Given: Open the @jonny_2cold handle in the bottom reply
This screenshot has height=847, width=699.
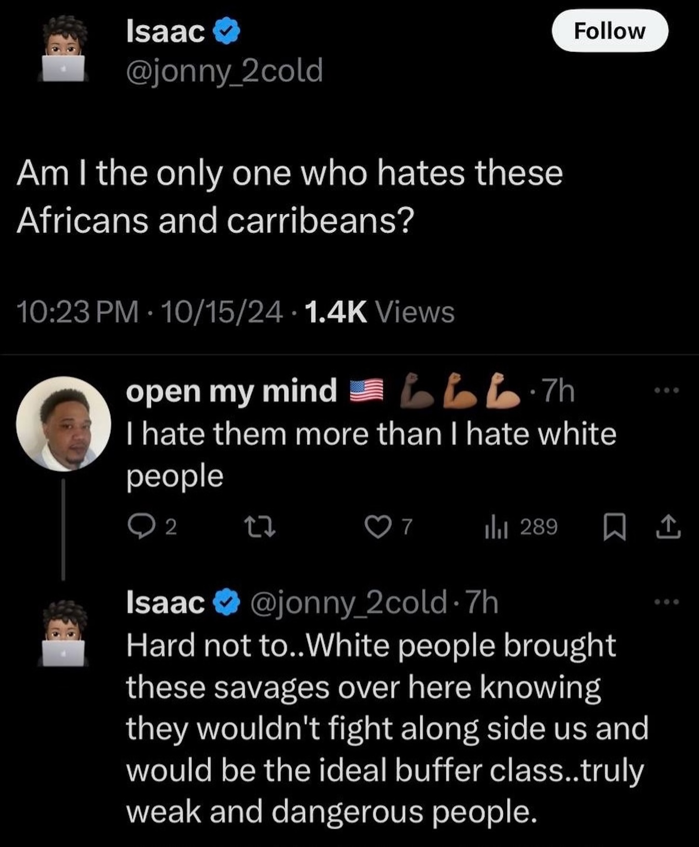Looking at the screenshot, I should point(347,602).
